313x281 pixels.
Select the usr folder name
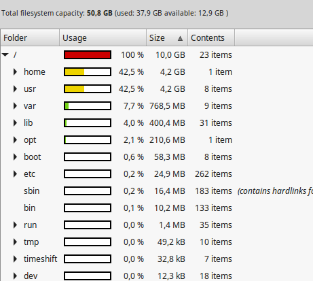tap(30, 89)
